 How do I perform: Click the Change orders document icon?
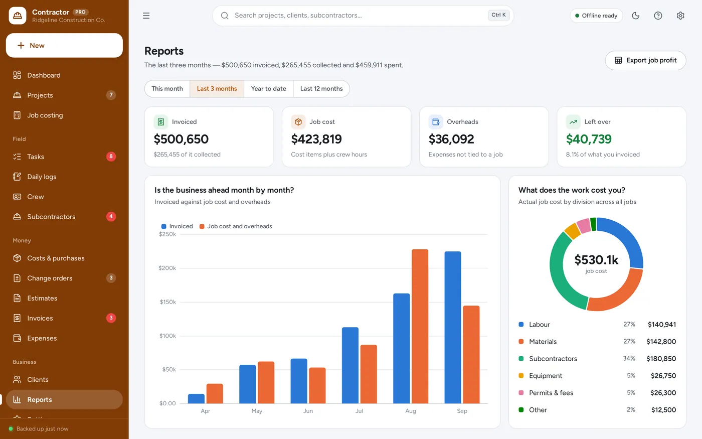coord(17,278)
